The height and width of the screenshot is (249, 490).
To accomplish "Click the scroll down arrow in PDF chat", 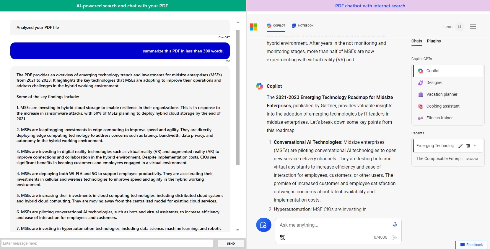I will pyautogui.click(x=237, y=230).
